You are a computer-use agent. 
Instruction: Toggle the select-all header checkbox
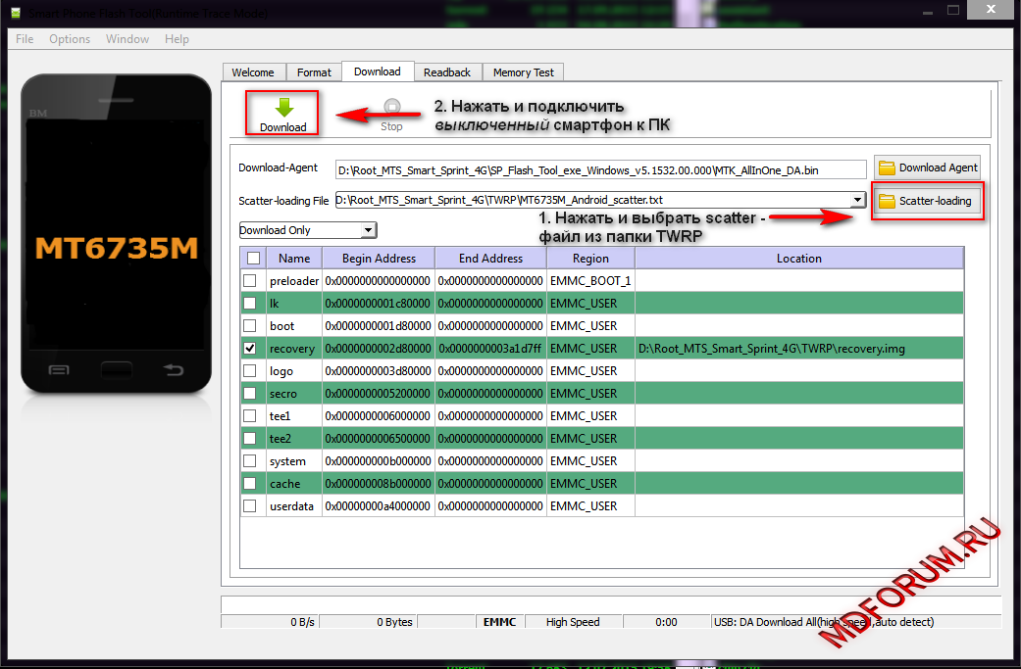tap(253, 258)
